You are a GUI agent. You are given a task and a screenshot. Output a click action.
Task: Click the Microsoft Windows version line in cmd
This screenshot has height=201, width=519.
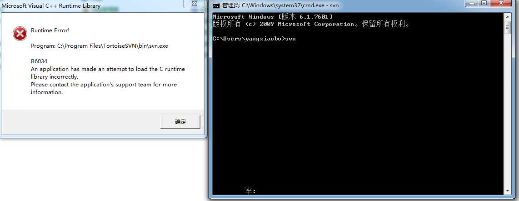coord(272,16)
